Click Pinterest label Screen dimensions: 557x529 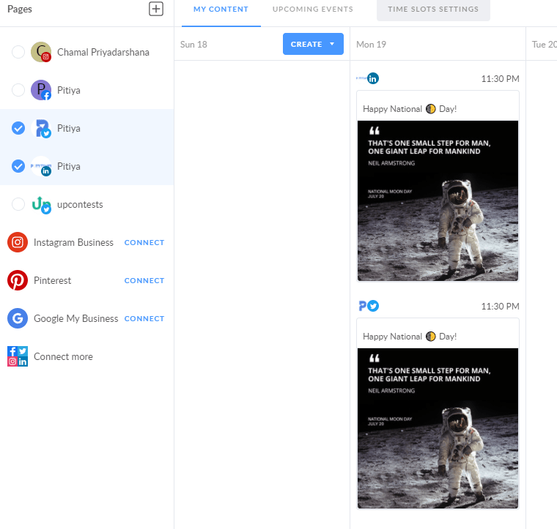pos(52,280)
